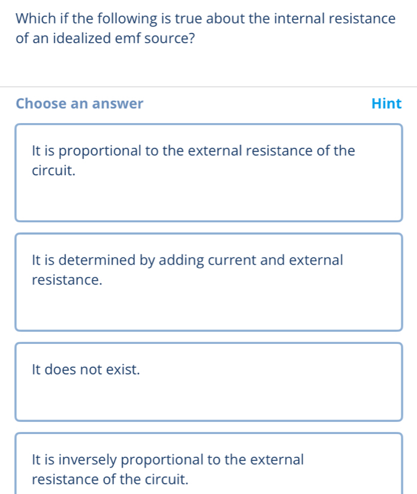Click the divider line below the question
The height and width of the screenshot is (494, 417).
point(208,84)
